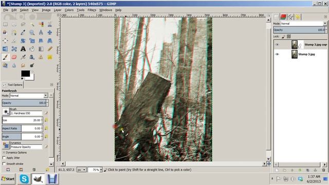This screenshot has width=329, height=185.
Task: Toggle visibility of Stump 3.jpg copy layer
Action: [x=277, y=45]
